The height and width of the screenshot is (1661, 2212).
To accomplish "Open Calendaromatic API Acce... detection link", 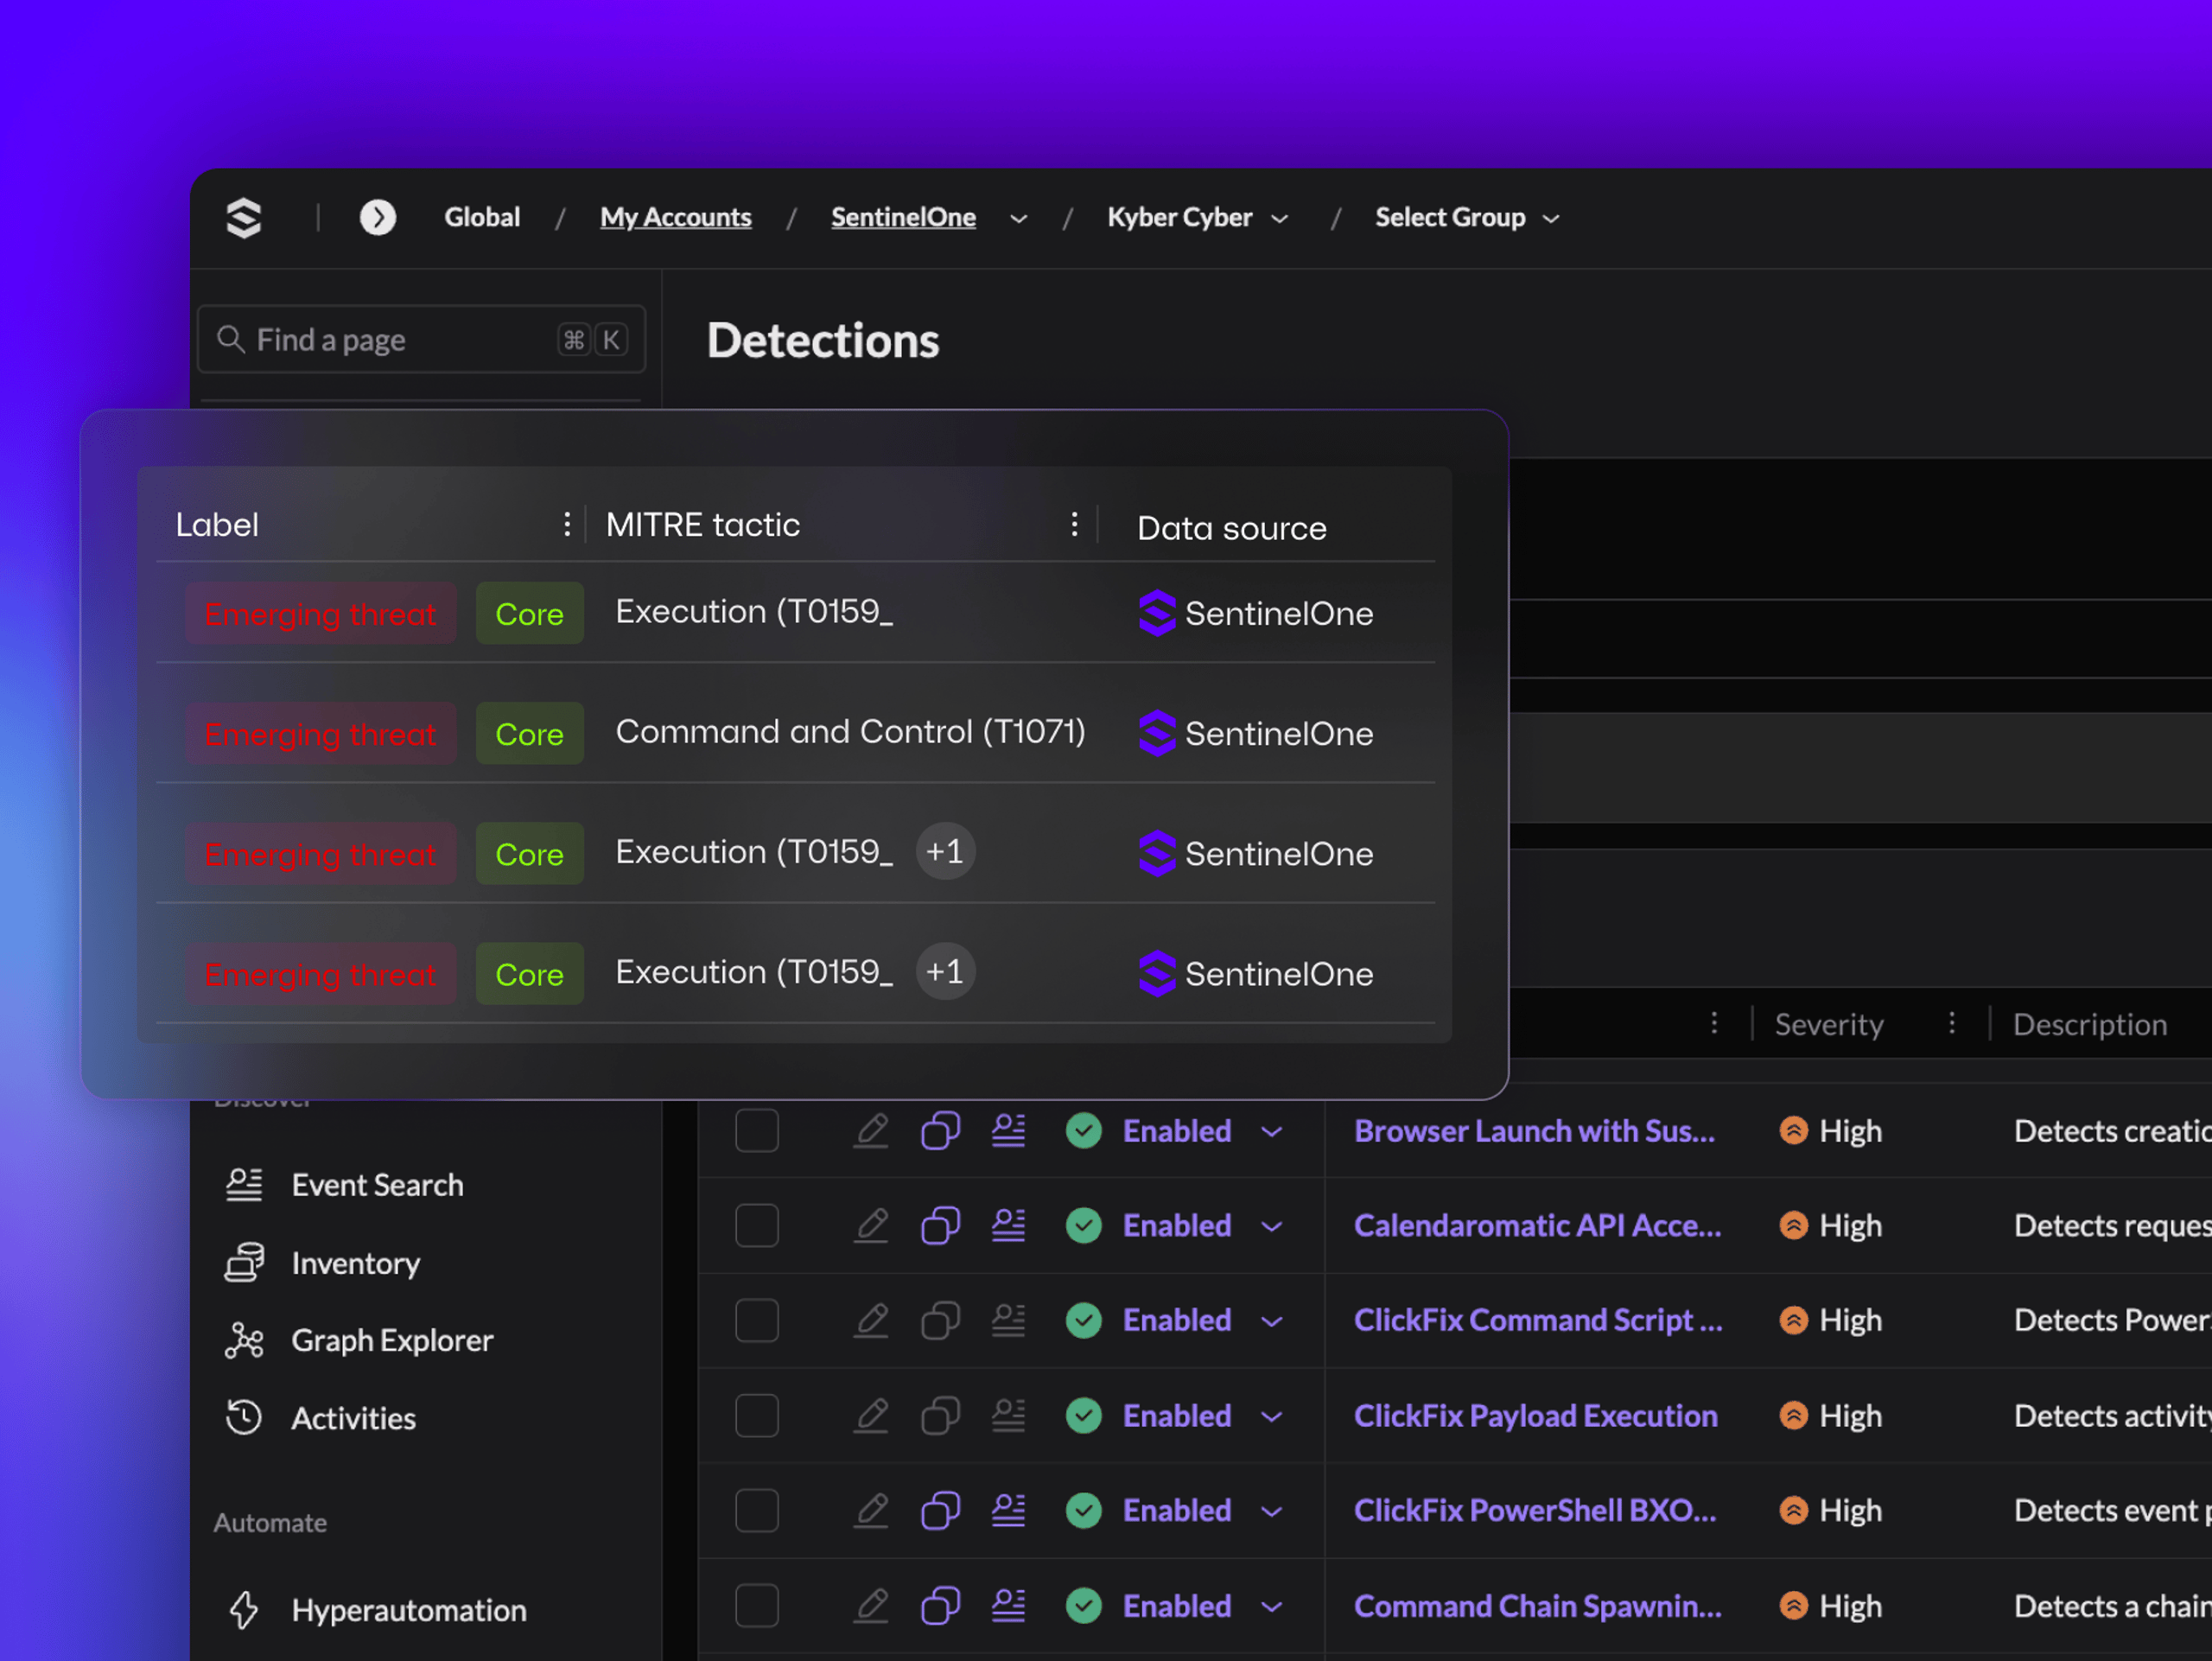I will tap(1538, 1225).
